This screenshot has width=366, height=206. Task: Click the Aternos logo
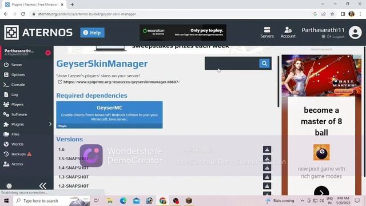(38, 33)
